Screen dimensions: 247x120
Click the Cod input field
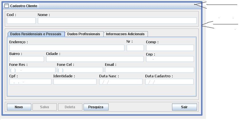click(21, 21)
